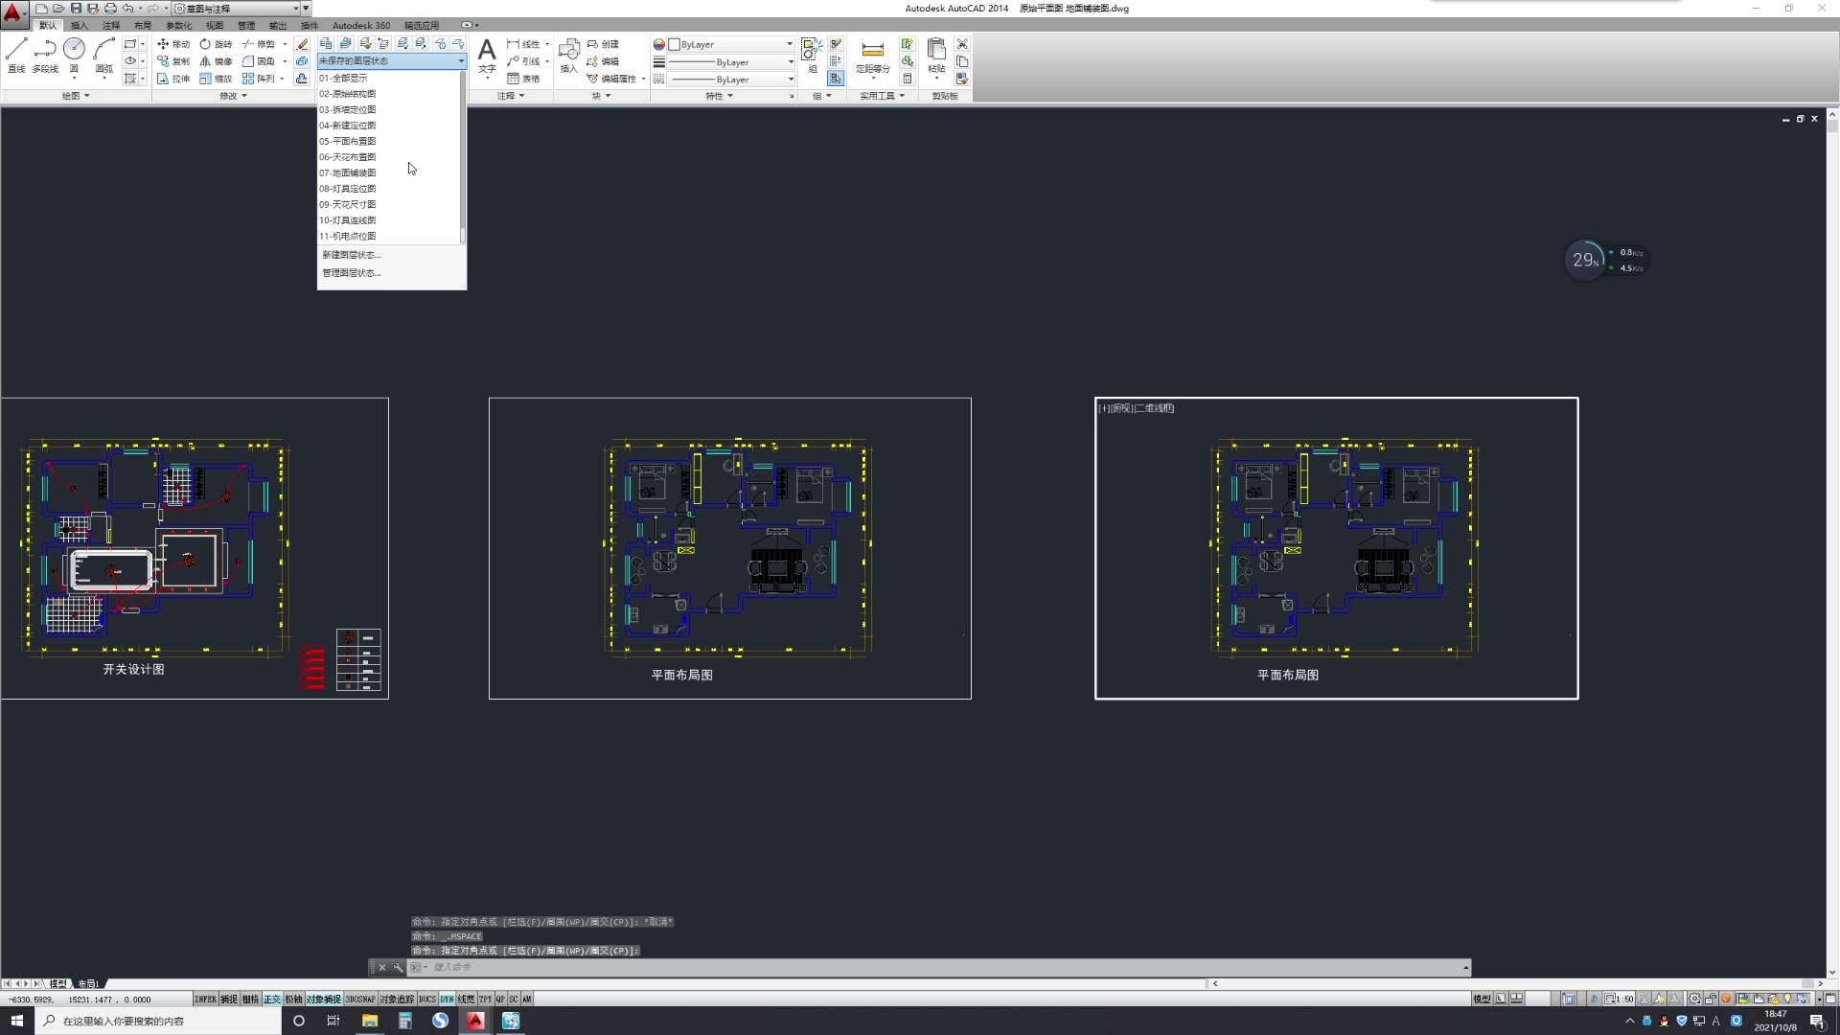This screenshot has height=1035, width=1840.
Task: Toggle DYN dynamic input in status bar
Action: point(447,999)
